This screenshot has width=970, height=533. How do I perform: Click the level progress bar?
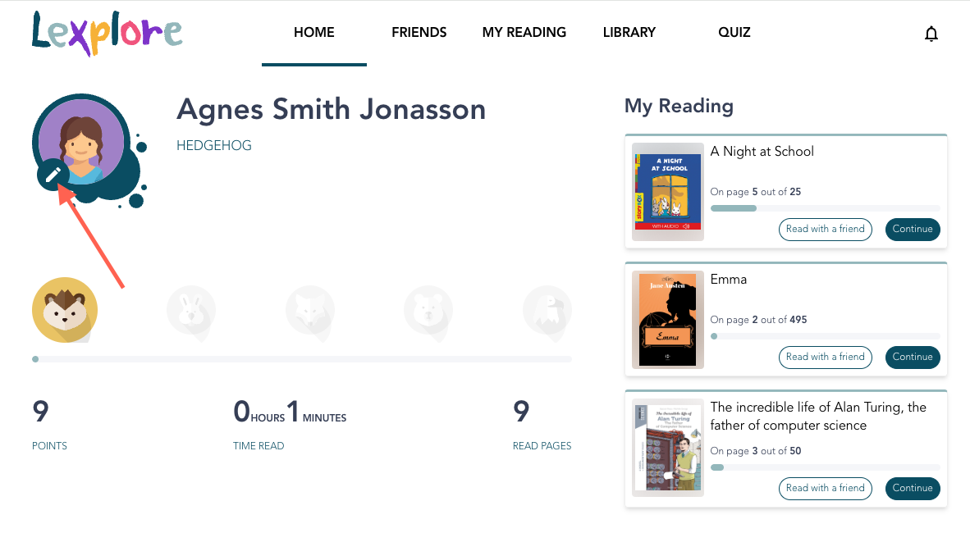(300, 359)
